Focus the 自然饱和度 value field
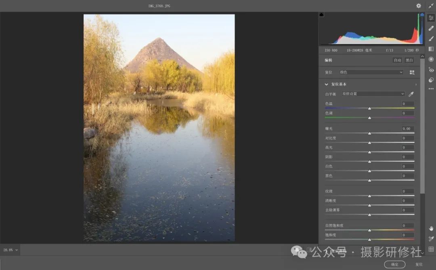Viewport: 436px width, 270px height. pos(408,226)
